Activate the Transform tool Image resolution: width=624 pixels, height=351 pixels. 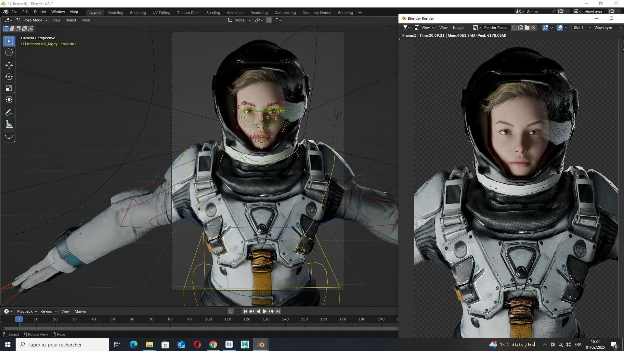[x=9, y=99]
